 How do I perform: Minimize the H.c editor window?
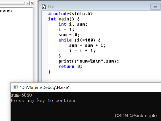coord(155,7)
